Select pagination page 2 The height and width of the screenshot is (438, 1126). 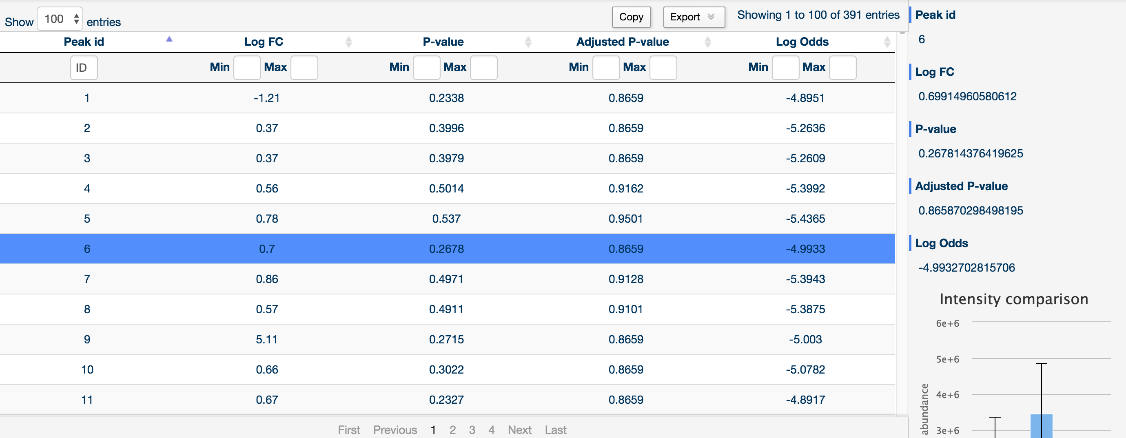[452, 430]
